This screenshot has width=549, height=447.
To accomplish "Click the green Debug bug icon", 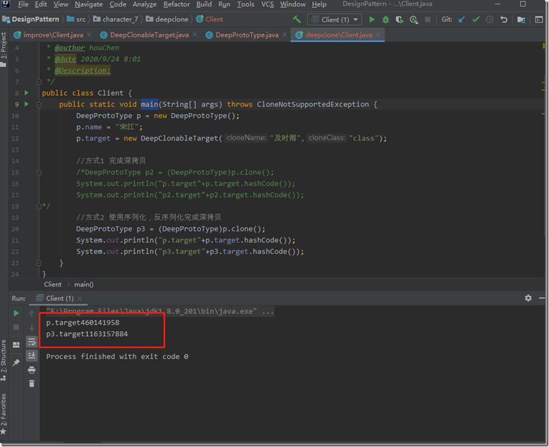I will [x=386, y=20].
